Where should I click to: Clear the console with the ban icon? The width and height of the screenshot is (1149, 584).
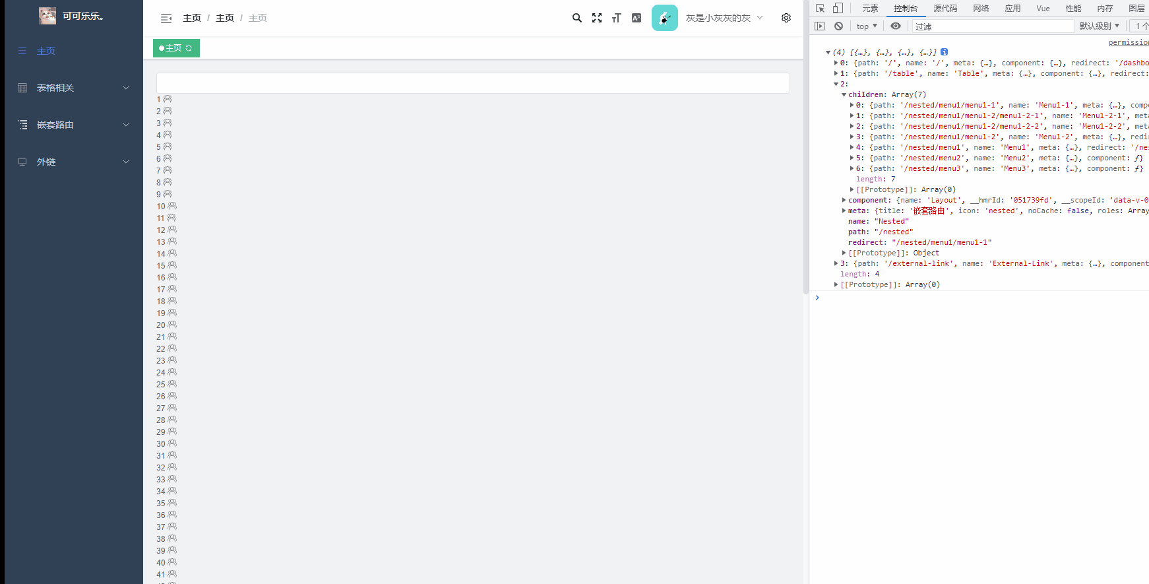click(838, 26)
